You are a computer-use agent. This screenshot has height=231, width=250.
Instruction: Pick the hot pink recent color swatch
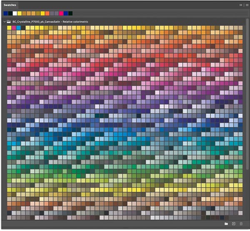pyautogui.click(x=61, y=13)
